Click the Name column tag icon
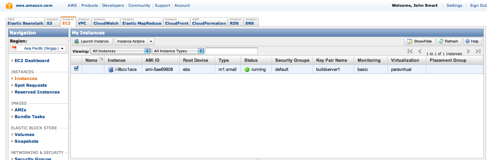 pos(101,59)
